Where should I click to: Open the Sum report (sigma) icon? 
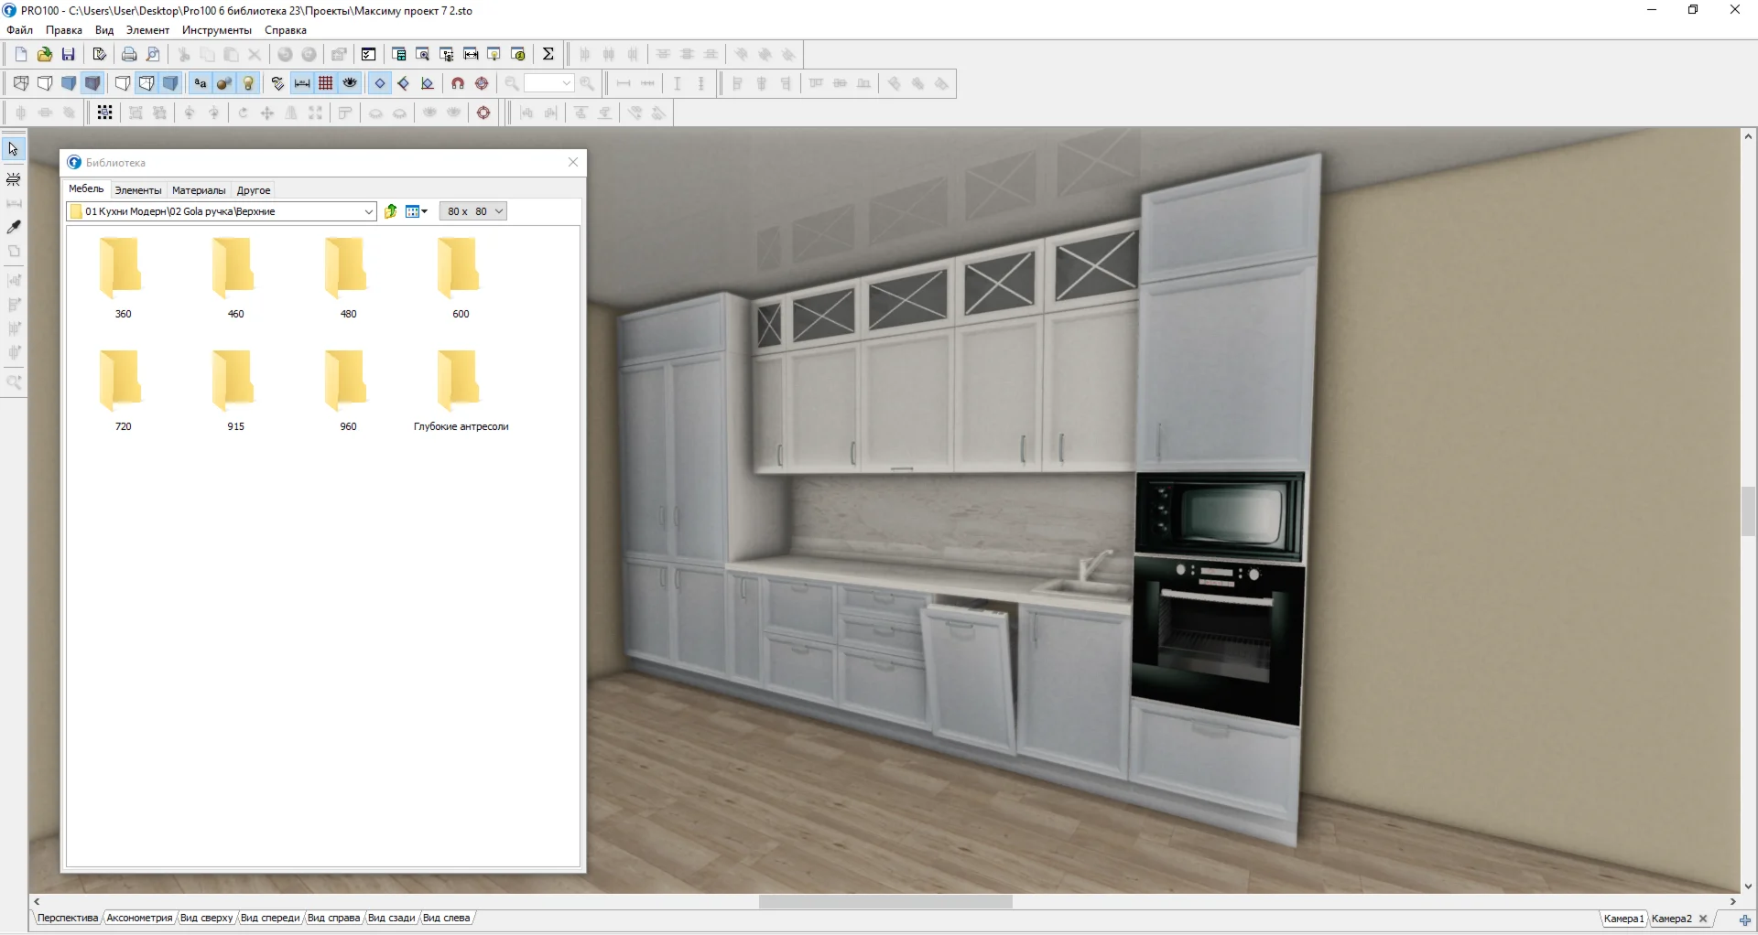tap(548, 55)
